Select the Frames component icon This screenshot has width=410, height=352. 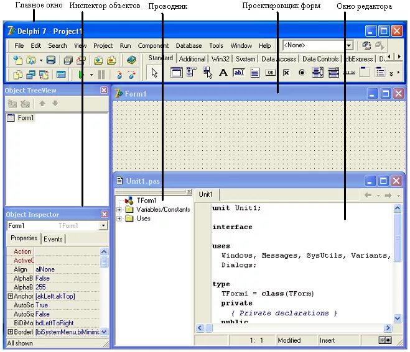[x=176, y=73]
